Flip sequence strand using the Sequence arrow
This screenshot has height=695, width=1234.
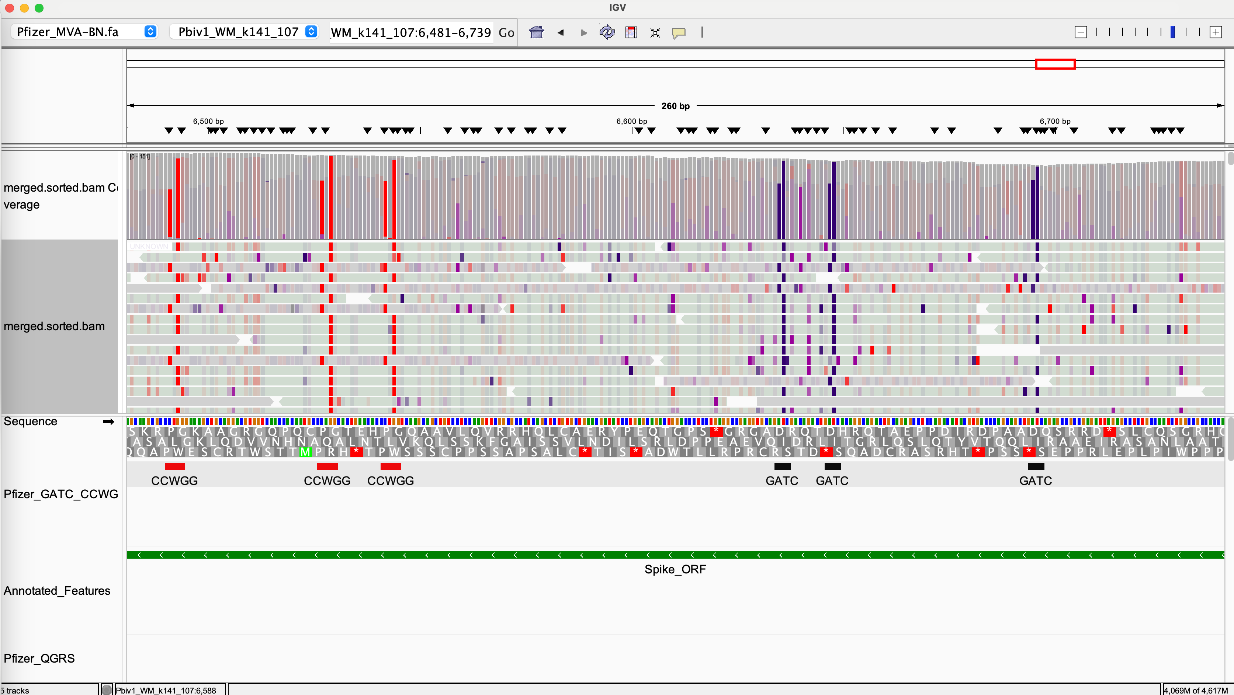[x=109, y=421]
